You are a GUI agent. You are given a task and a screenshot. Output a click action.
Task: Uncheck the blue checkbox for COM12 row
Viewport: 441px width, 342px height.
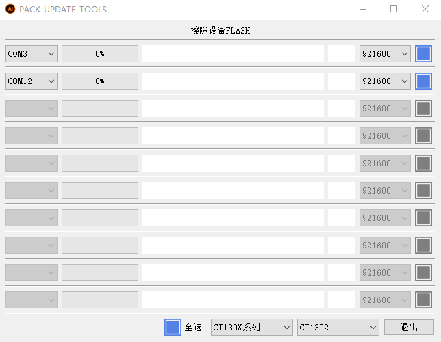point(423,81)
